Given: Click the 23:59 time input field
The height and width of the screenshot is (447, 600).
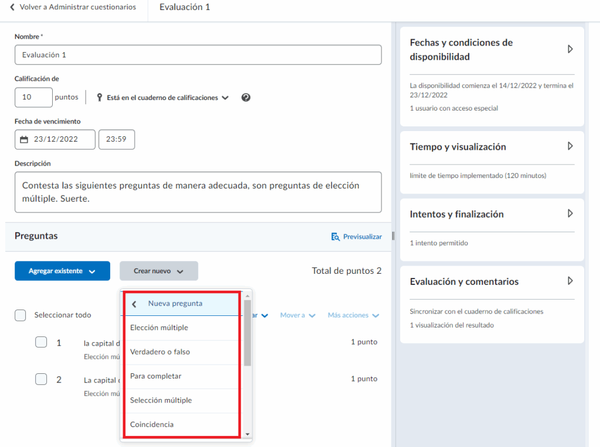Looking at the screenshot, I should pos(117,140).
